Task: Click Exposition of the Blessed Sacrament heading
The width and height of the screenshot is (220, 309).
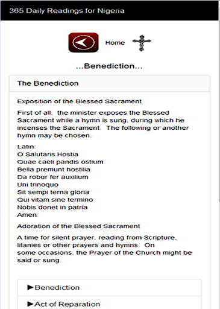Action: [80, 101]
